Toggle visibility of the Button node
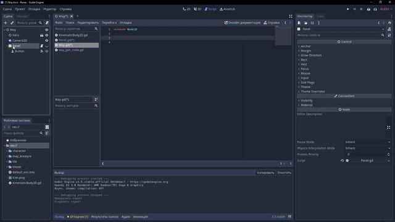 tap(47, 51)
